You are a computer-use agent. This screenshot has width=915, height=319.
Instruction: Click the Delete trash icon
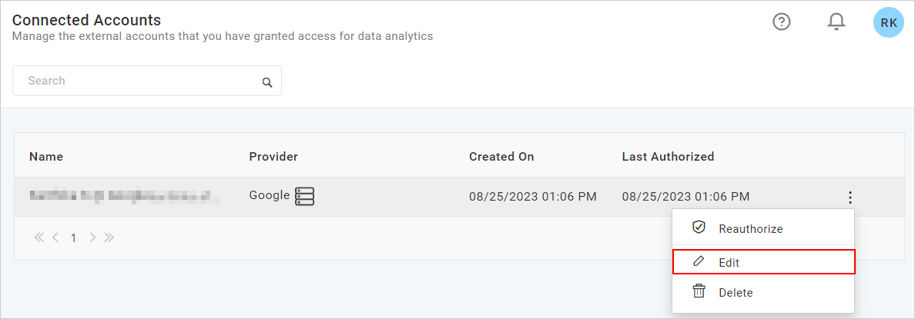click(x=699, y=291)
